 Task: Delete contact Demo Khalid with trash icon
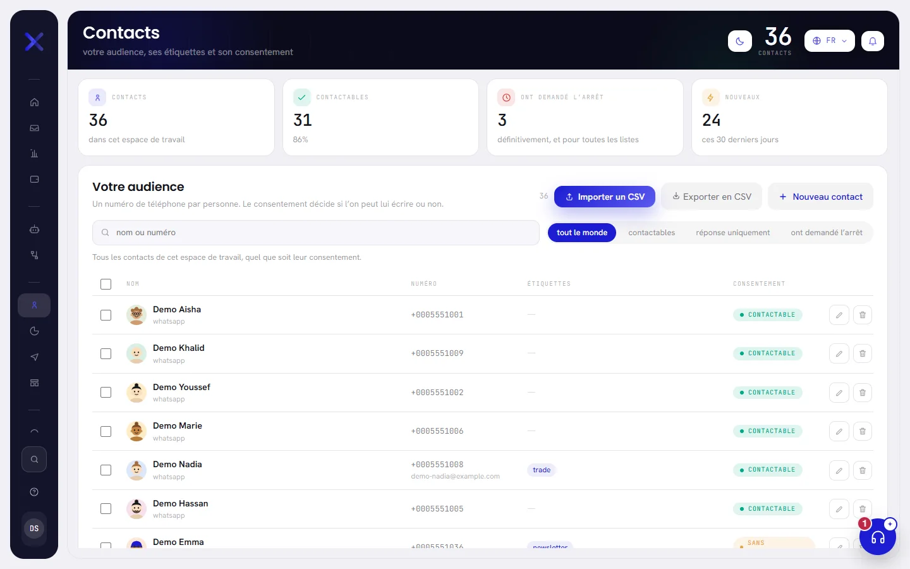coord(863,353)
